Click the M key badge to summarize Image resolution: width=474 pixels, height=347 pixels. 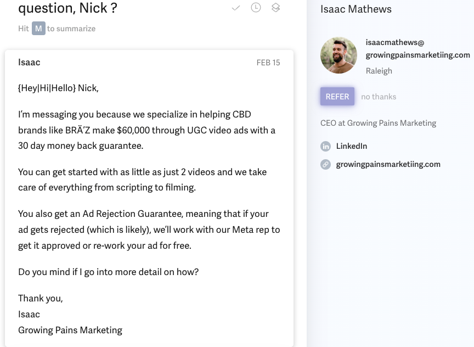(x=39, y=29)
